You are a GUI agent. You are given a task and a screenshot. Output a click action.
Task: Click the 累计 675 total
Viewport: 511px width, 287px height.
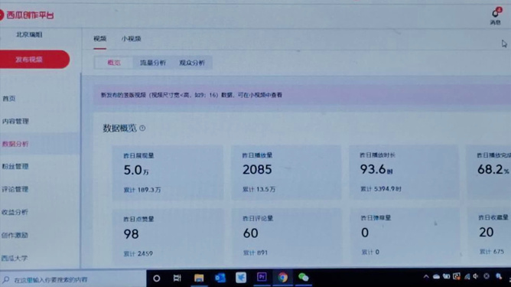point(492,252)
